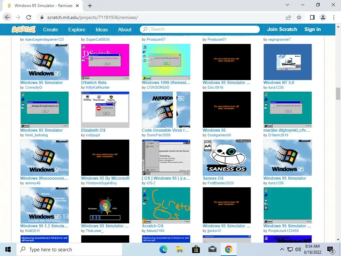
Task: Click Join Scratch
Action: (x=282, y=29)
